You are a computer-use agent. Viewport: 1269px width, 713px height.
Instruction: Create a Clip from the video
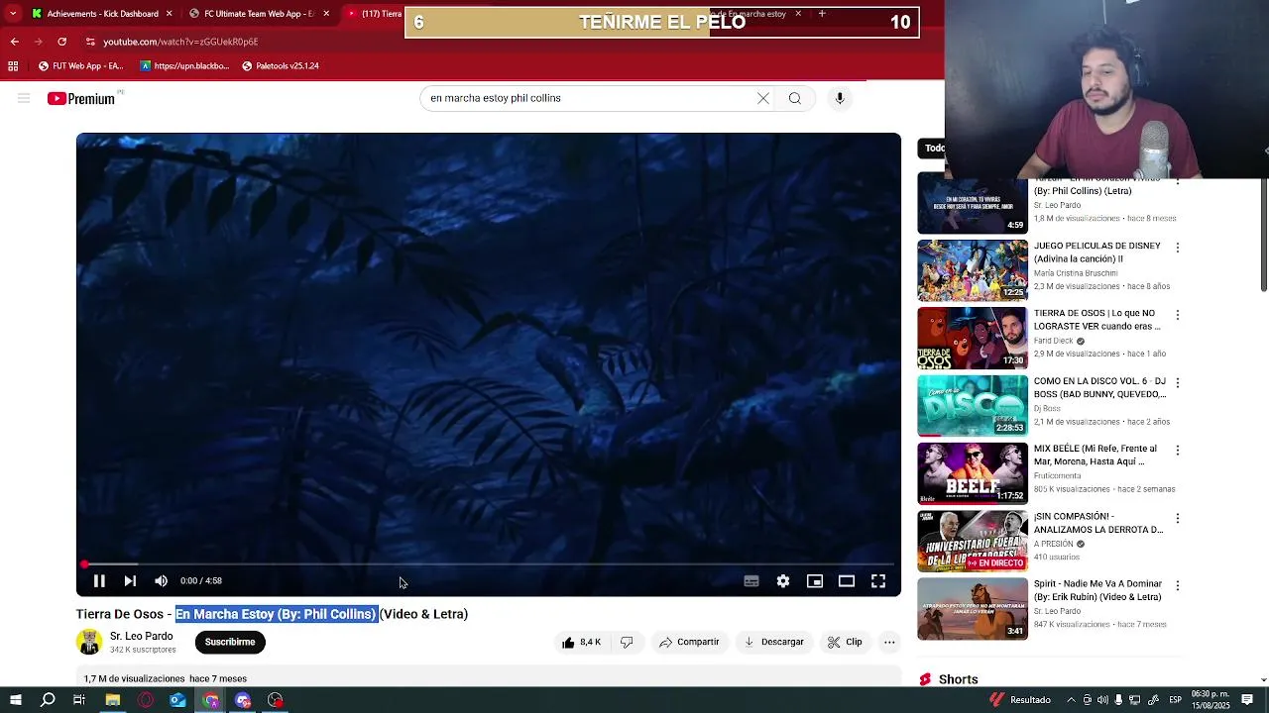pos(846,642)
